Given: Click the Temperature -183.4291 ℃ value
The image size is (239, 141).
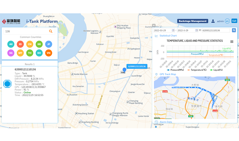Looking at the screenshot, I should click(x=37, y=84).
